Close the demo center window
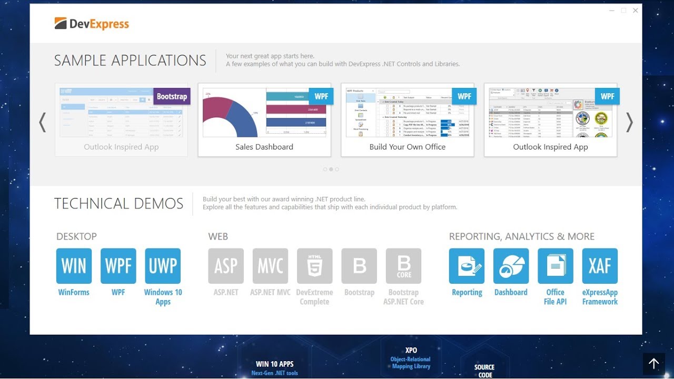The image size is (674, 379). [x=636, y=11]
